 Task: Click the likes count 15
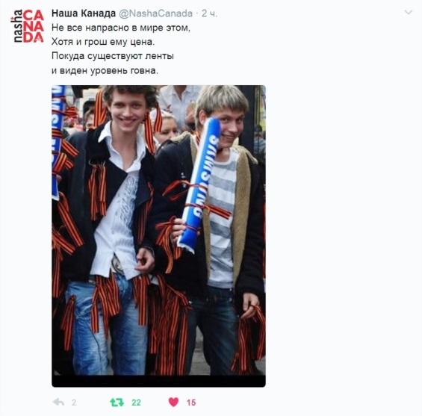(191, 403)
